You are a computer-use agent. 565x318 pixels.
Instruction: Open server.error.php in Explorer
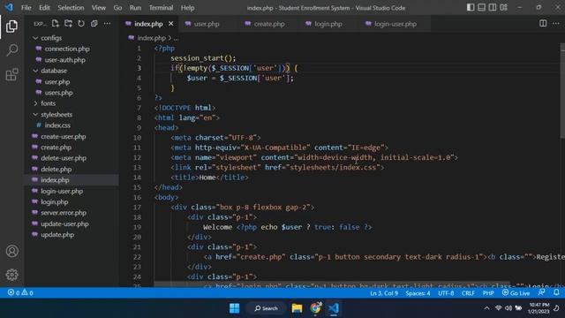(x=64, y=213)
